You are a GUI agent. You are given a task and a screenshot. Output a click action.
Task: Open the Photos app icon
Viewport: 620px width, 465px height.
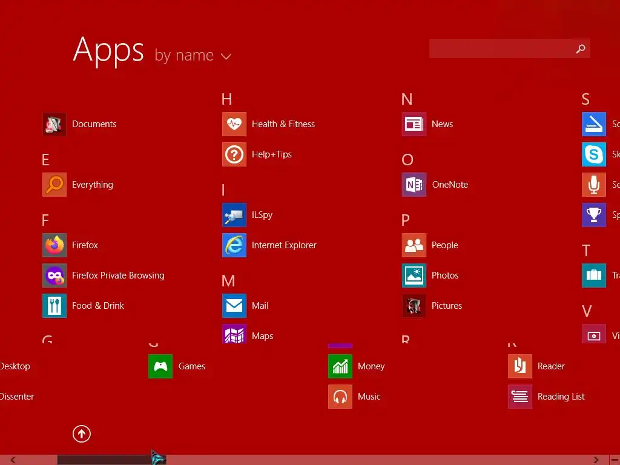[x=414, y=275]
